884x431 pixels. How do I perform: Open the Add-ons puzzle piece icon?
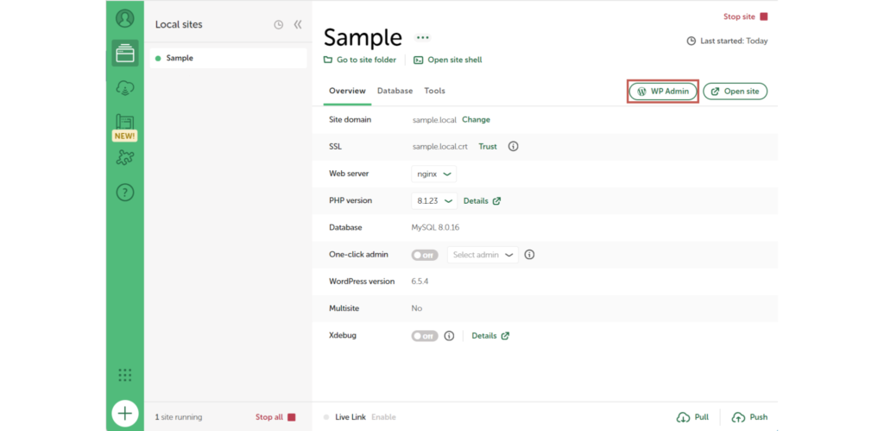click(125, 158)
